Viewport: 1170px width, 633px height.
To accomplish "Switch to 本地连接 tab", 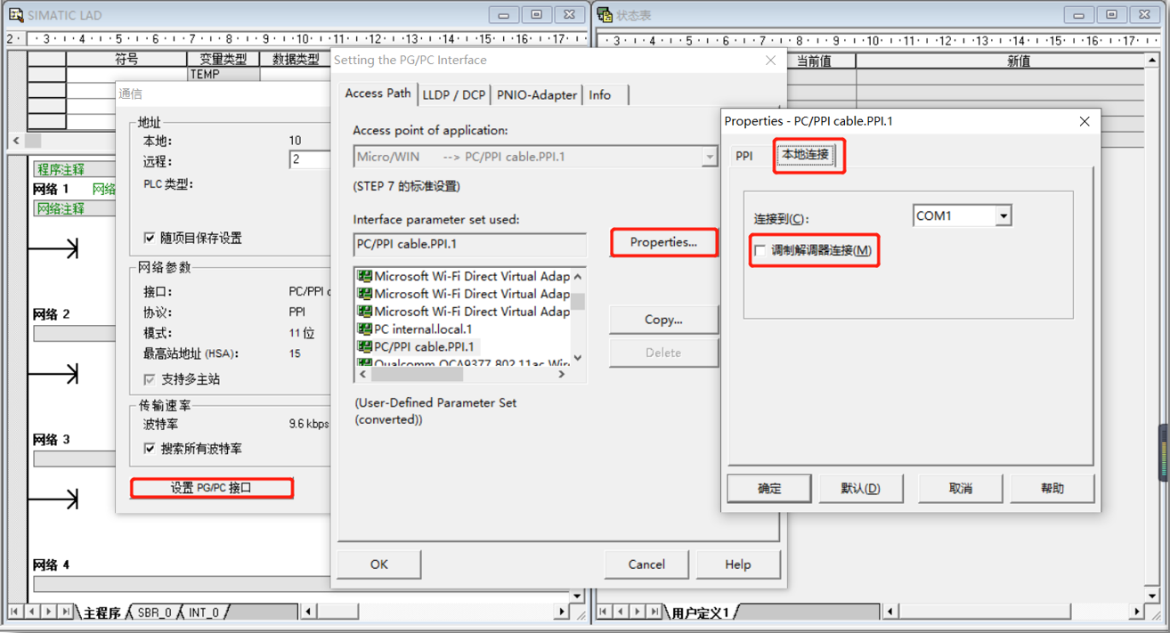I will pyautogui.click(x=805, y=154).
